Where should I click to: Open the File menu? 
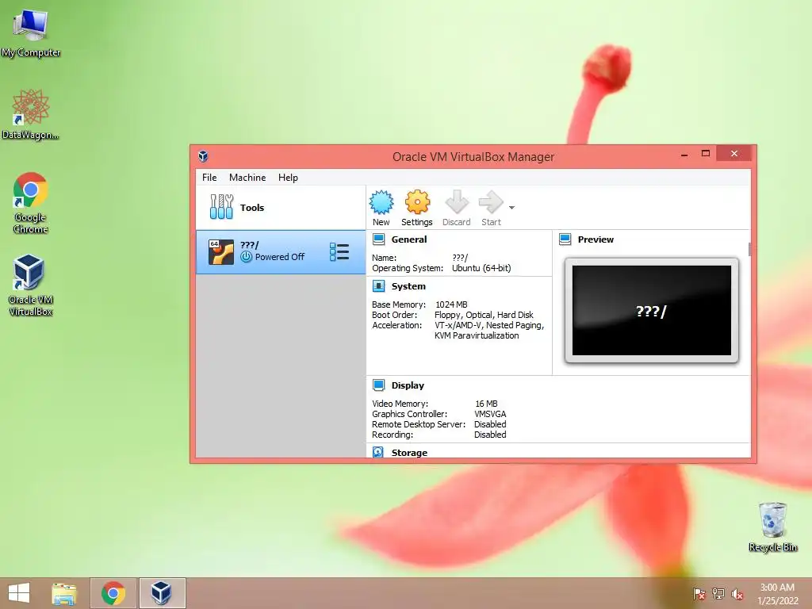209,177
